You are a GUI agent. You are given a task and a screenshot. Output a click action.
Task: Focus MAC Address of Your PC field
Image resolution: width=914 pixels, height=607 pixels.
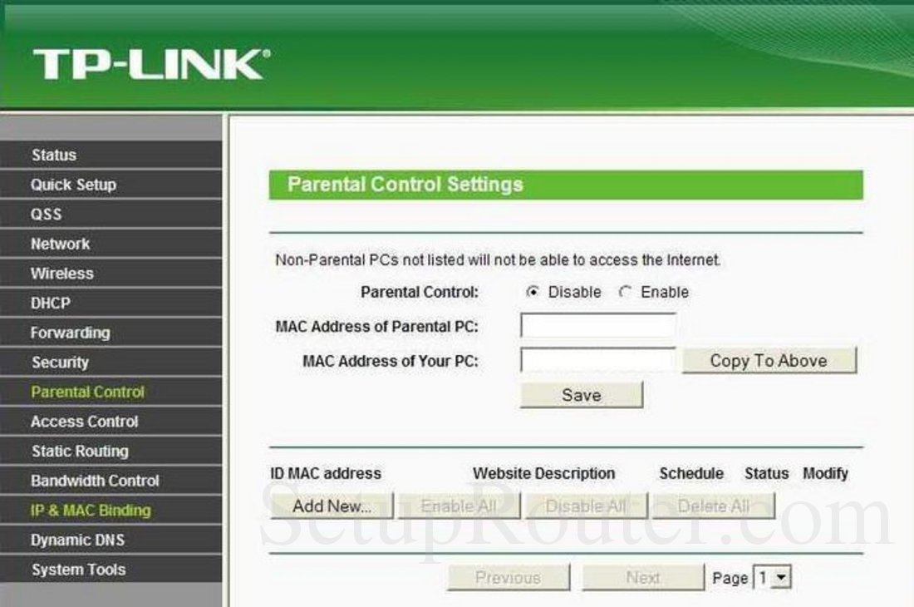pyautogui.click(x=598, y=360)
